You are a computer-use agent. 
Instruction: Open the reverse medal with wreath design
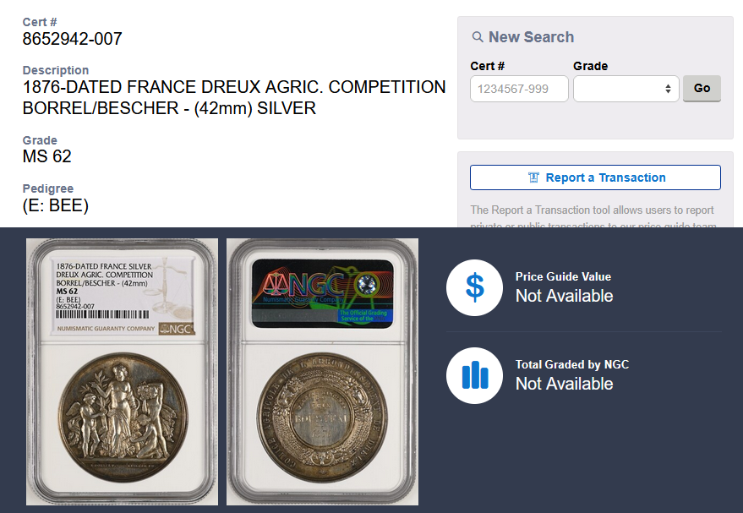[x=322, y=417]
